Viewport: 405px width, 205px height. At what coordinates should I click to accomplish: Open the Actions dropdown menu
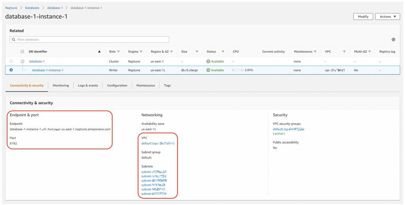tap(387, 17)
